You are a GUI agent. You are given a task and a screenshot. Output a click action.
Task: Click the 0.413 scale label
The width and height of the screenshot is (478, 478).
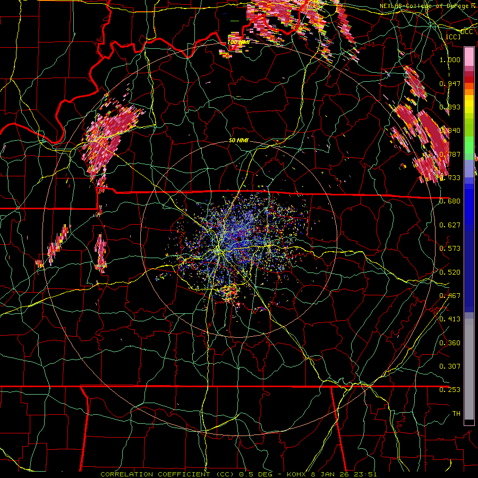click(x=450, y=319)
